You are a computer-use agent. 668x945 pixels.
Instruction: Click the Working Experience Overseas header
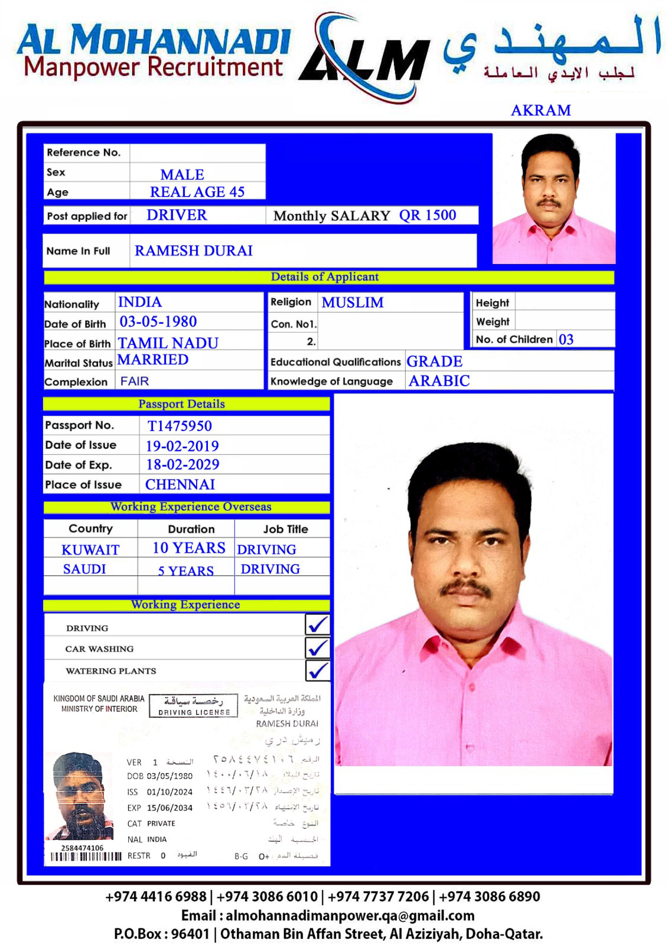click(x=190, y=507)
